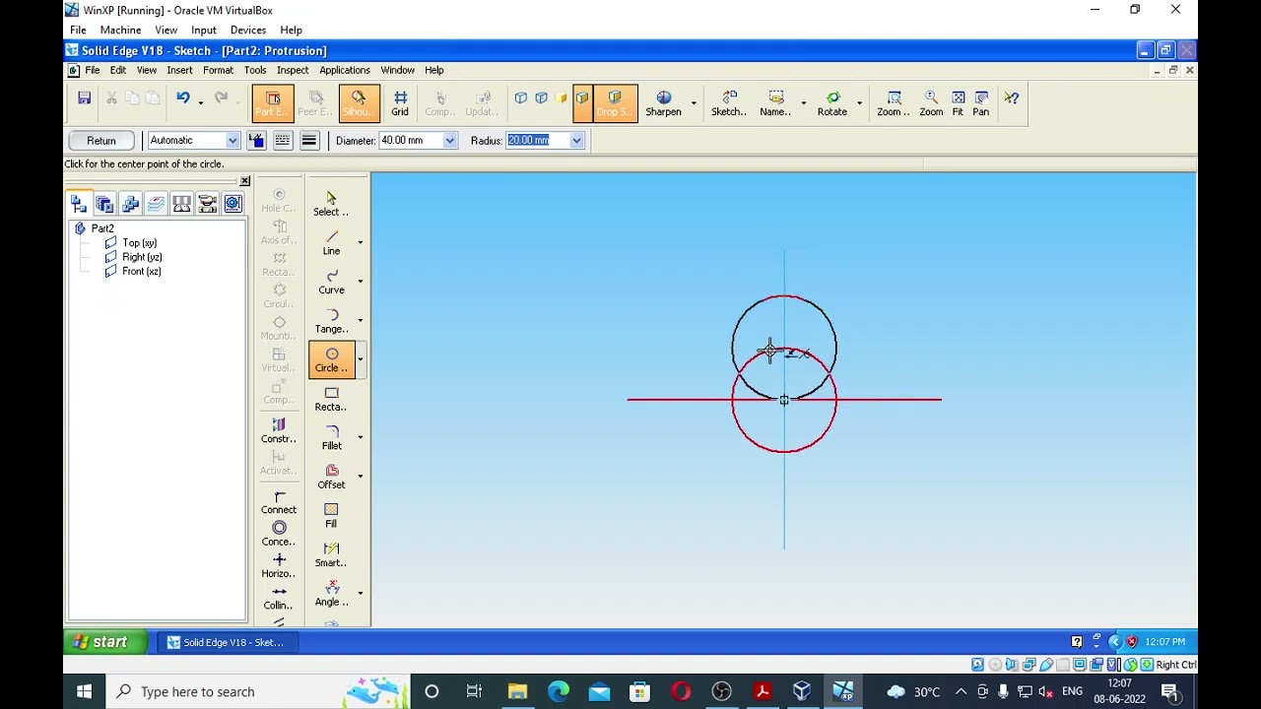Toggle the Grid display
Screen dimensions: 1261x709
coord(400,102)
